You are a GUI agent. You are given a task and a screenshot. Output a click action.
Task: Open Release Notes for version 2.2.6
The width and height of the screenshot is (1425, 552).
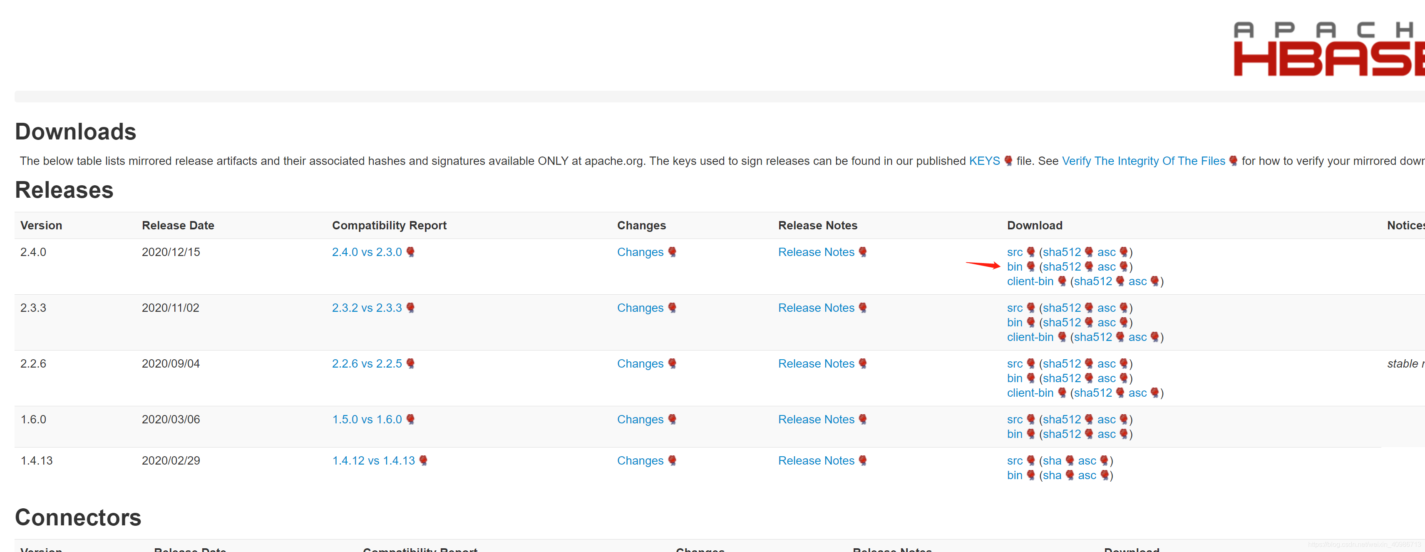pos(816,364)
